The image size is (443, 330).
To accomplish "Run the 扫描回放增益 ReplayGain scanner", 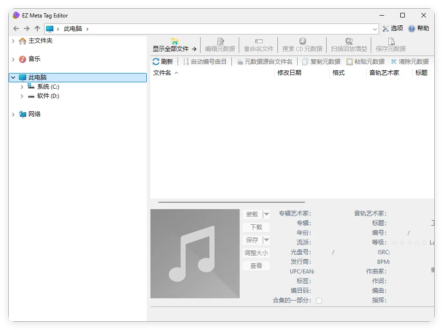I will 348,45.
